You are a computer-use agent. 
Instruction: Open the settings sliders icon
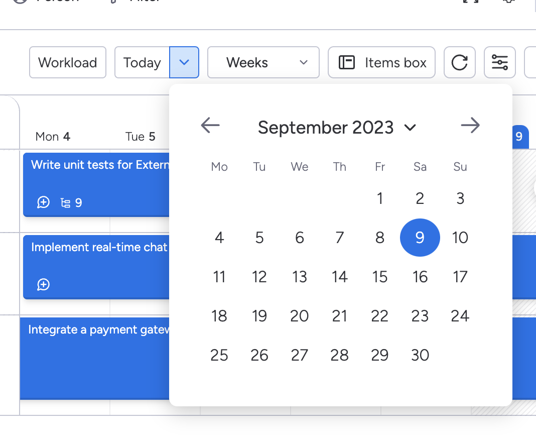[499, 63]
